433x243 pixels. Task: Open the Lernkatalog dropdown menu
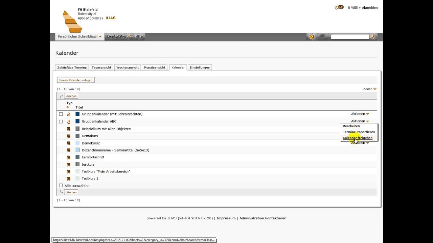[118, 36]
